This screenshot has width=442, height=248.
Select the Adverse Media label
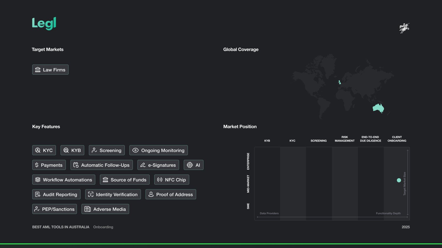click(x=110, y=209)
